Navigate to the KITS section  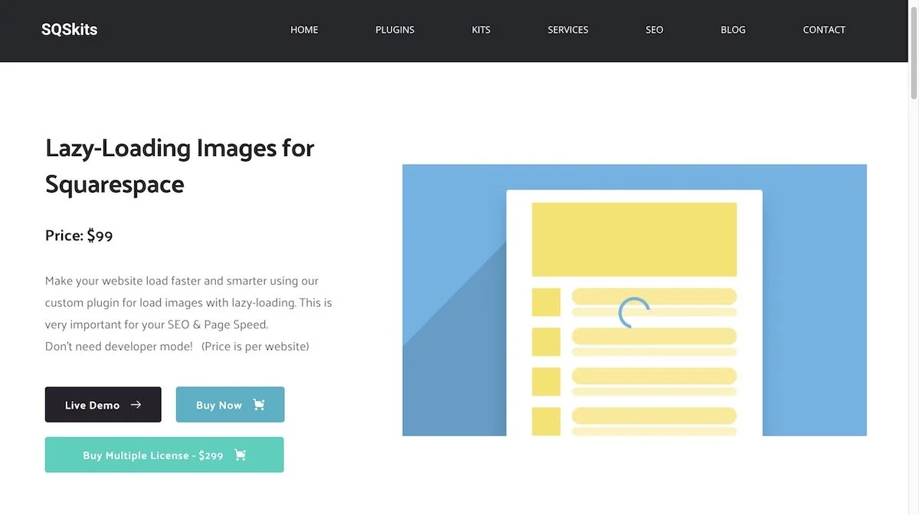click(x=481, y=30)
